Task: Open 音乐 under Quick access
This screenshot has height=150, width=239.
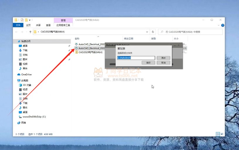Action: [x=25, y=68]
